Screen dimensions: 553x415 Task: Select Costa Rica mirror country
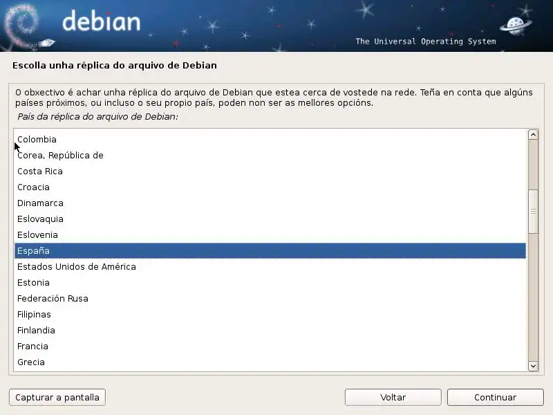(x=270, y=171)
